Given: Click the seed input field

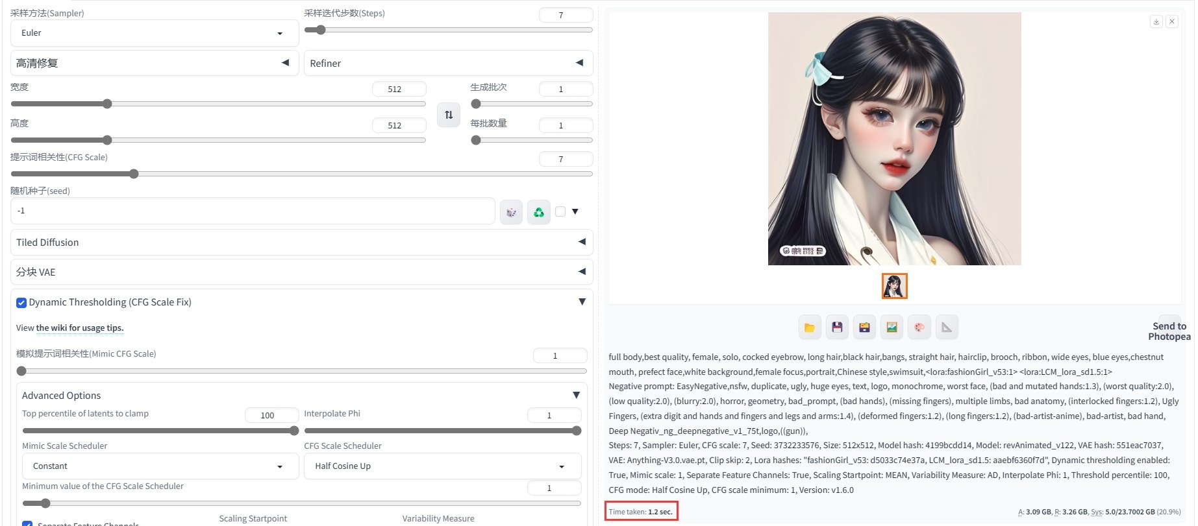Looking at the screenshot, I should point(253,211).
